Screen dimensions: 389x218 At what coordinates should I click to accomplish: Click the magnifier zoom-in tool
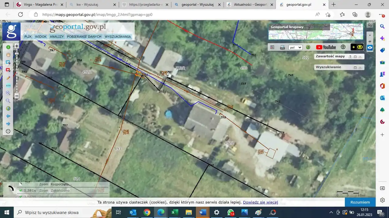(8, 93)
